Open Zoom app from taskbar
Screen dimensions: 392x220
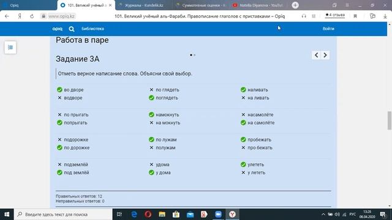pyautogui.click(x=218, y=215)
